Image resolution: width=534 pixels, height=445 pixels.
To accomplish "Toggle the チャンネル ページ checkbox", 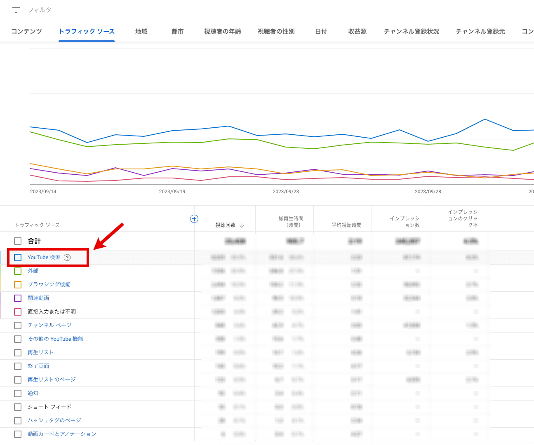I will tap(18, 326).
